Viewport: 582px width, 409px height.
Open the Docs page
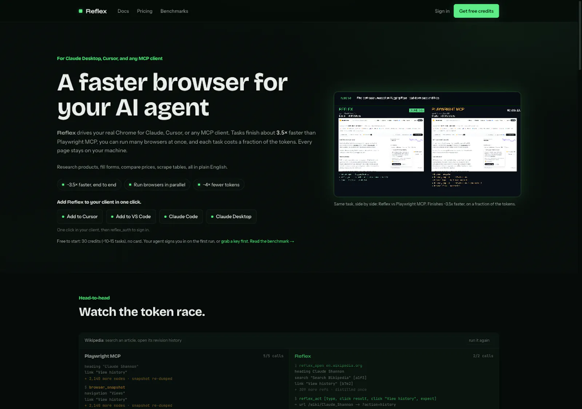point(123,11)
